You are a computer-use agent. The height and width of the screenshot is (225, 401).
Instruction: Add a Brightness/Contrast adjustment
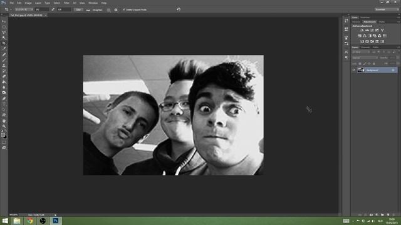pyautogui.click(x=362, y=30)
